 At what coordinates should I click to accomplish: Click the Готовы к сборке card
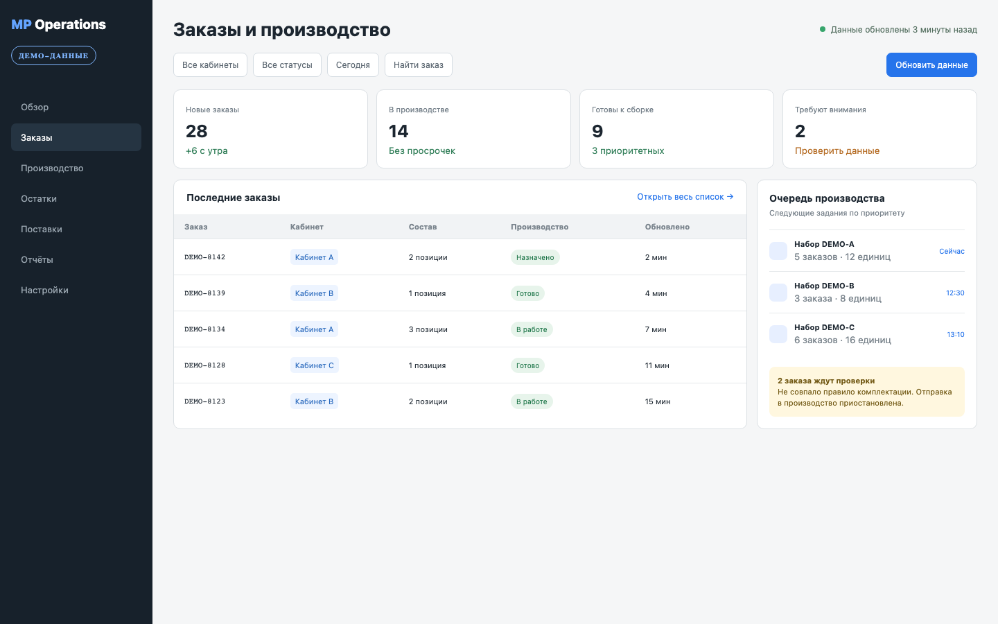(x=676, y=129)
